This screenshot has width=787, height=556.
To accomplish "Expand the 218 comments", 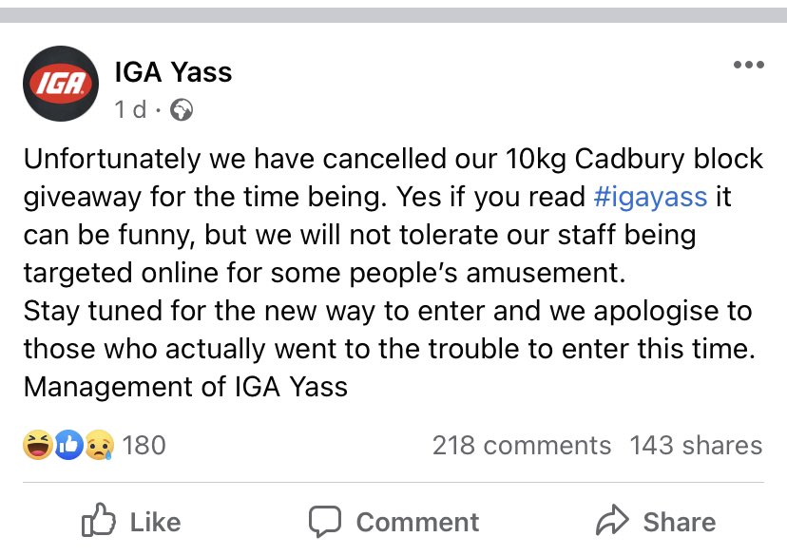I will coord(521,445).
